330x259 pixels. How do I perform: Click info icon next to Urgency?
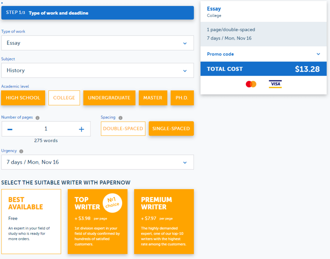click(21, 151)
